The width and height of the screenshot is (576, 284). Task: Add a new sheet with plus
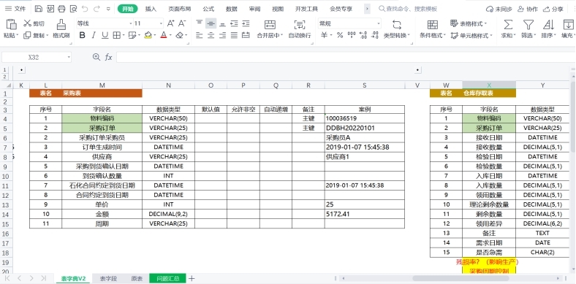pyautogui.click(x=192, y=278)
